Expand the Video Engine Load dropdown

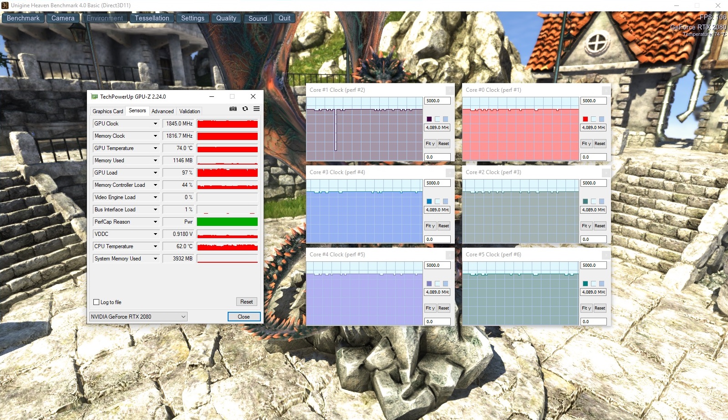155,197
